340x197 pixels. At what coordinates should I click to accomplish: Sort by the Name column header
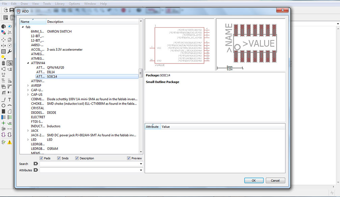pyautogui.click(x=33, y=22)
